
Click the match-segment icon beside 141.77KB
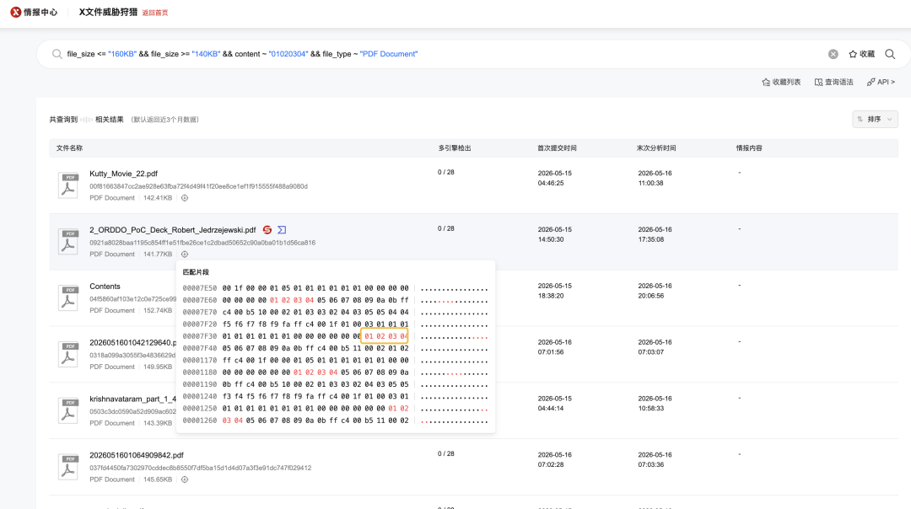click(x=184, y=254)
